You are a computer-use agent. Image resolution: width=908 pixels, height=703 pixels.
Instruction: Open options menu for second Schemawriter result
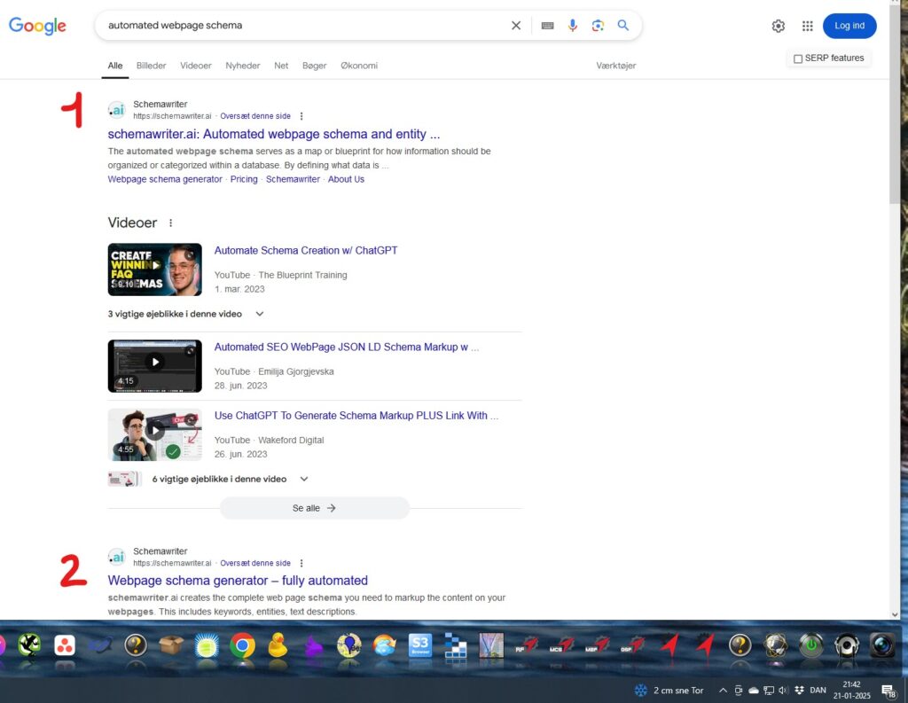301,564
